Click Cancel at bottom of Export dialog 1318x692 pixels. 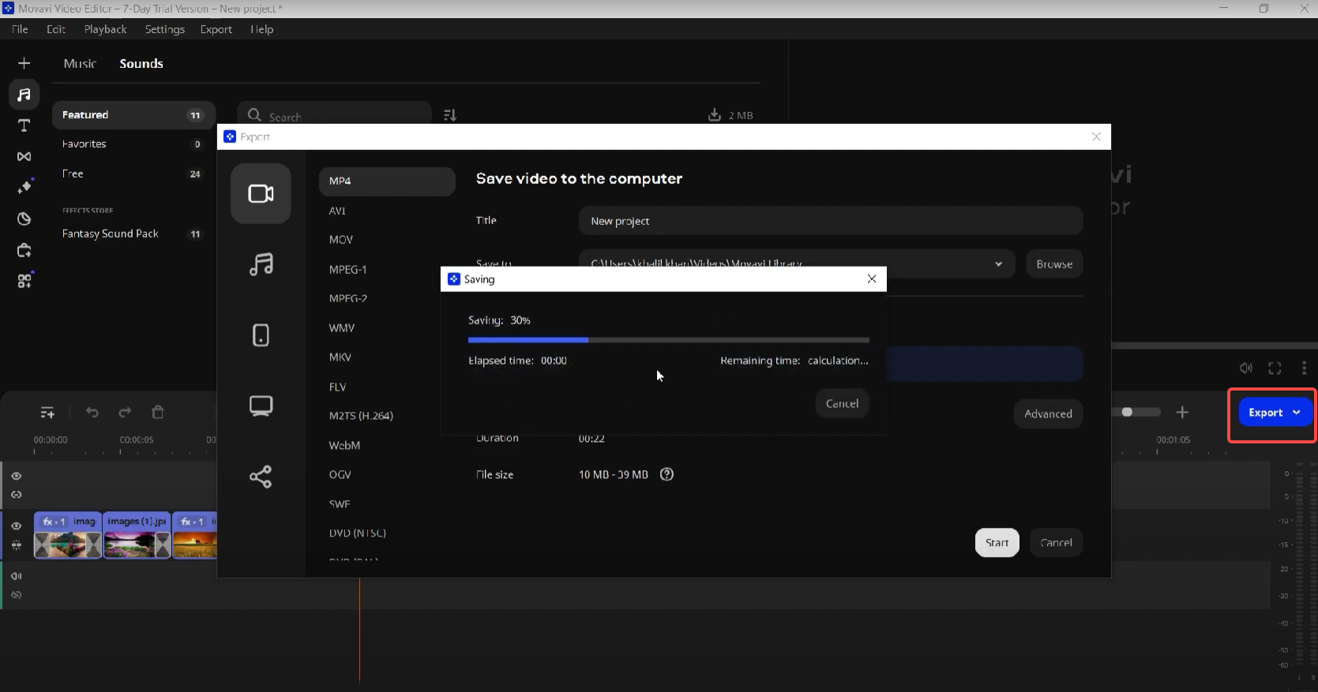click(1056, 543)
